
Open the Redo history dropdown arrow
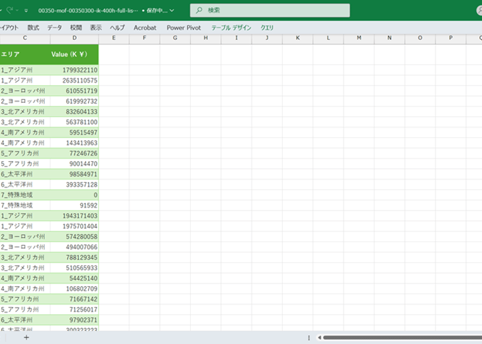pyautogui.click(x=17, y=10)
